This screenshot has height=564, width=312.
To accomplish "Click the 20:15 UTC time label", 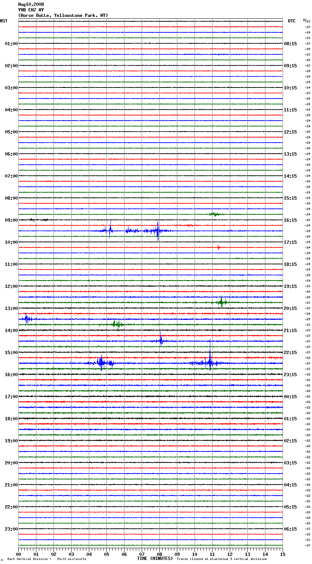I will [290, 308].
